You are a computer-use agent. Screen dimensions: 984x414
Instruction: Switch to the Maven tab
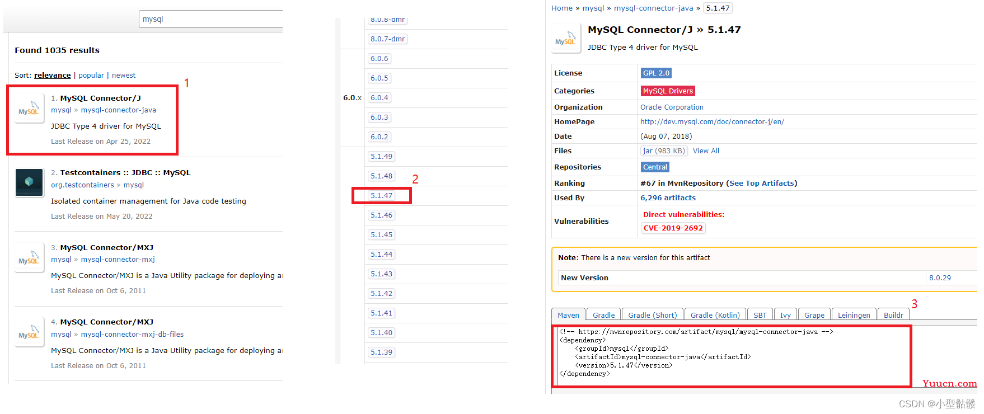pyautogui.click(x=568, y=315)
